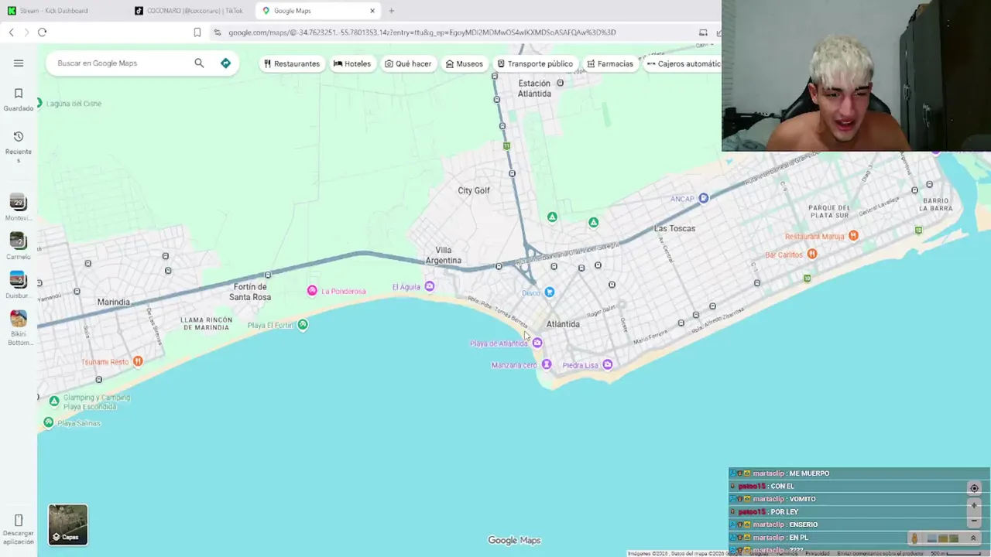Close the Google Maps browser tab
991x557 pixels.
coord(372,11)
